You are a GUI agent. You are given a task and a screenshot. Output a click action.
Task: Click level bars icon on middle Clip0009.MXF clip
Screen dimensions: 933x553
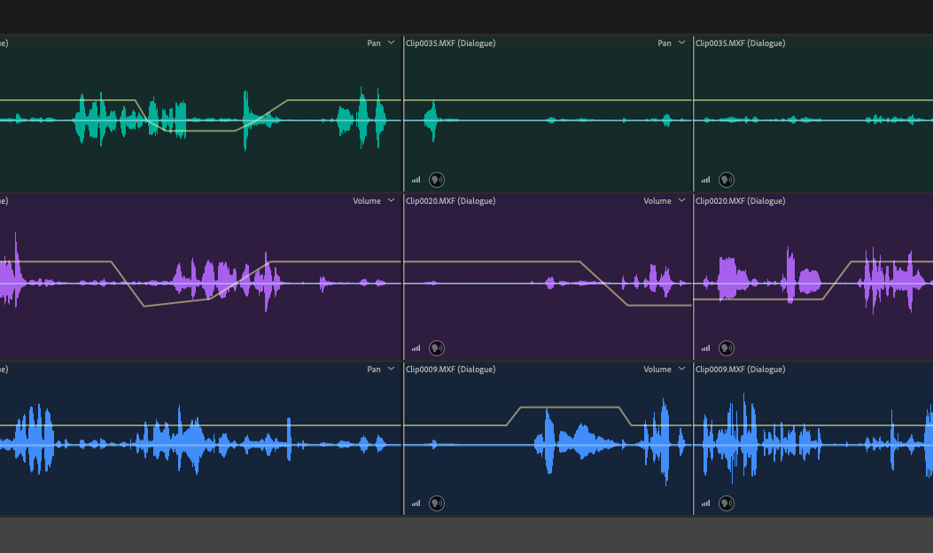[x=416, y=503]
